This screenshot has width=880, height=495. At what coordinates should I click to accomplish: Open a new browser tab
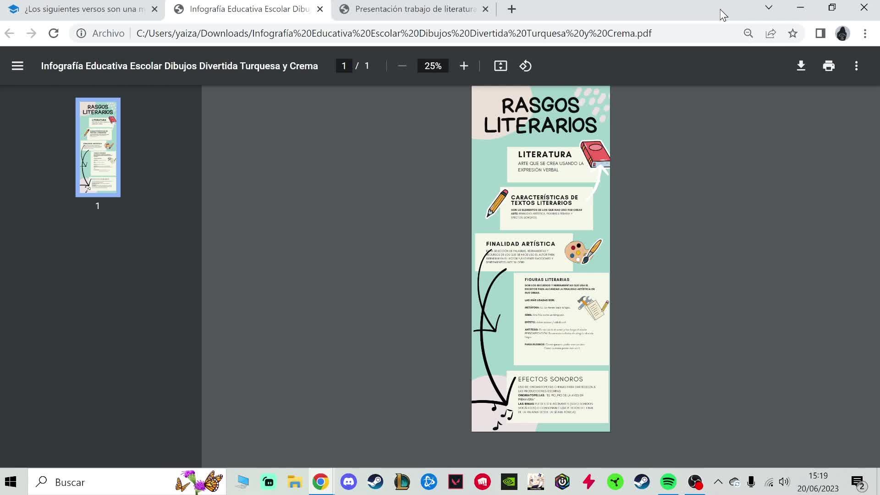[512, 9]
